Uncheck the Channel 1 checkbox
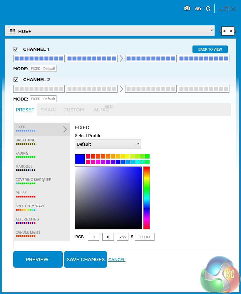241x294 pixels. 16,49
